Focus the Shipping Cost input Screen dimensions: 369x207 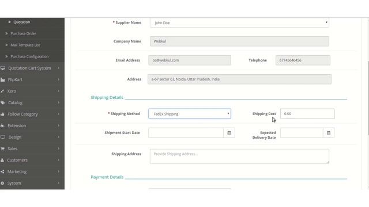tap(307, 114)
